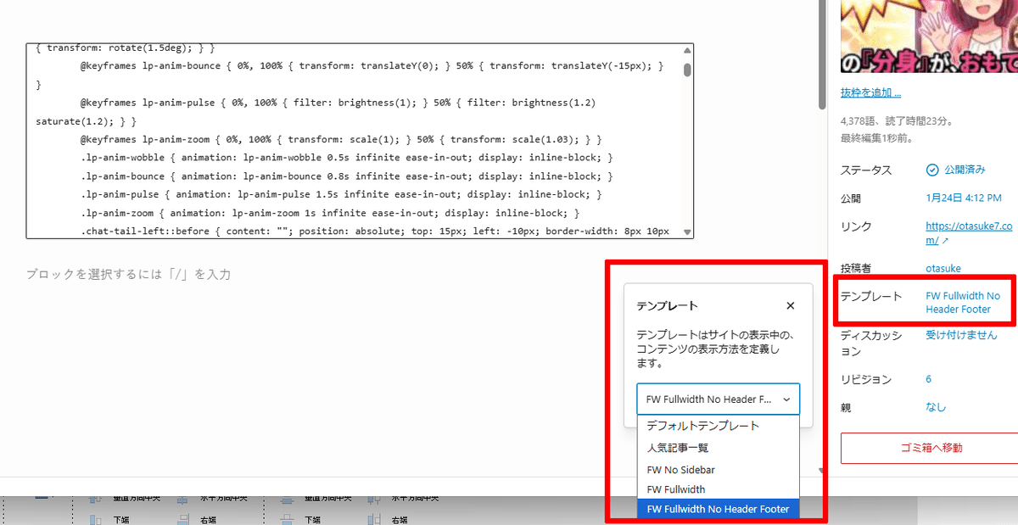Click the ディスカッション label

[870, 343]
